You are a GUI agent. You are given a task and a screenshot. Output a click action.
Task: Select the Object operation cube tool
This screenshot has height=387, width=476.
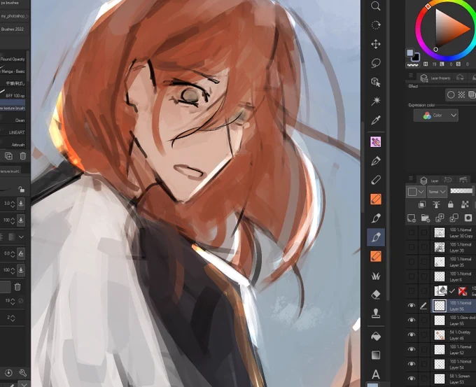tap(376, 82)
